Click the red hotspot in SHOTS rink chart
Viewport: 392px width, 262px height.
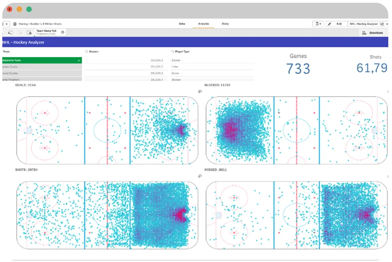click(x=181, y=215)
